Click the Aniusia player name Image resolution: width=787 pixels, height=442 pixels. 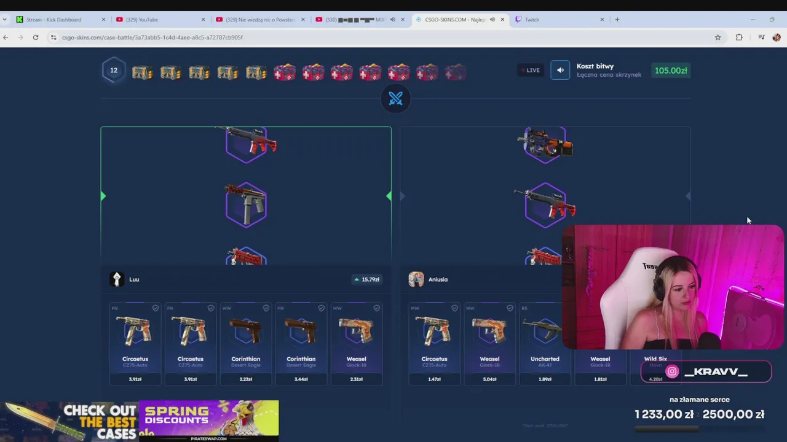[x=438, y=279]
